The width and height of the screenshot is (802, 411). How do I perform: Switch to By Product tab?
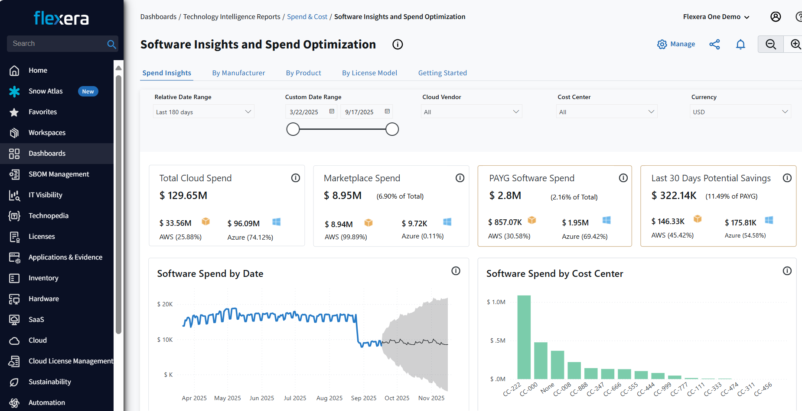(x=303, y=73)
